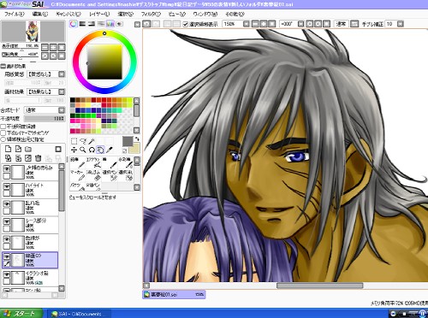Select the rotate view tool
The width and height of the screenshot is (428, 318).
[x=92, y=150]
